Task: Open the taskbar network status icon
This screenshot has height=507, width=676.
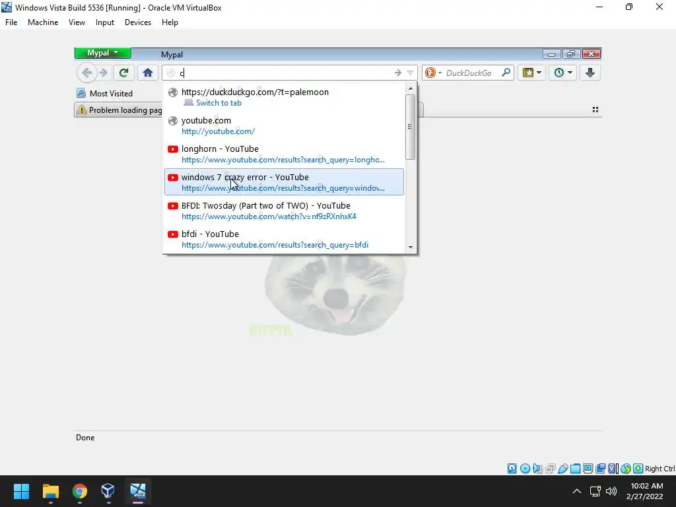Action: (595, 491)
